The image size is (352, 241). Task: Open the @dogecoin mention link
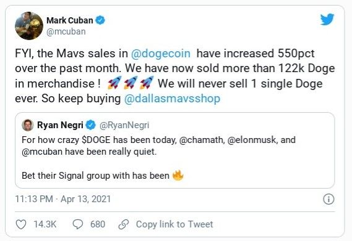coord(160,54)
